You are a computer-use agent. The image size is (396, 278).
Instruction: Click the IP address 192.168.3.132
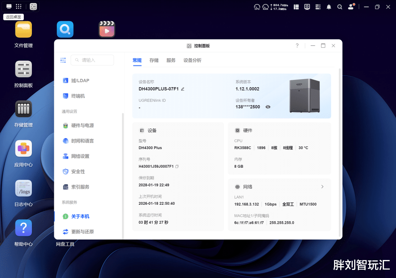click(x=246, y=204)
